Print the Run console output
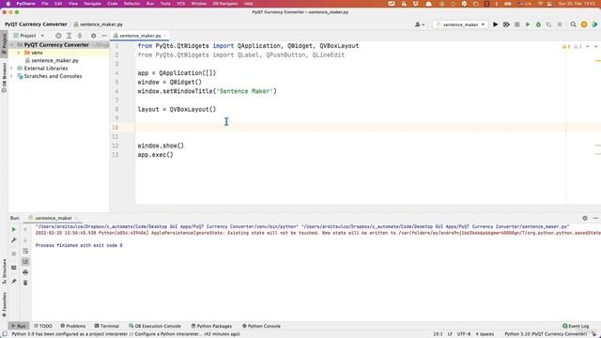This screenshot has height=338, width=601. [x=25, y=272]
